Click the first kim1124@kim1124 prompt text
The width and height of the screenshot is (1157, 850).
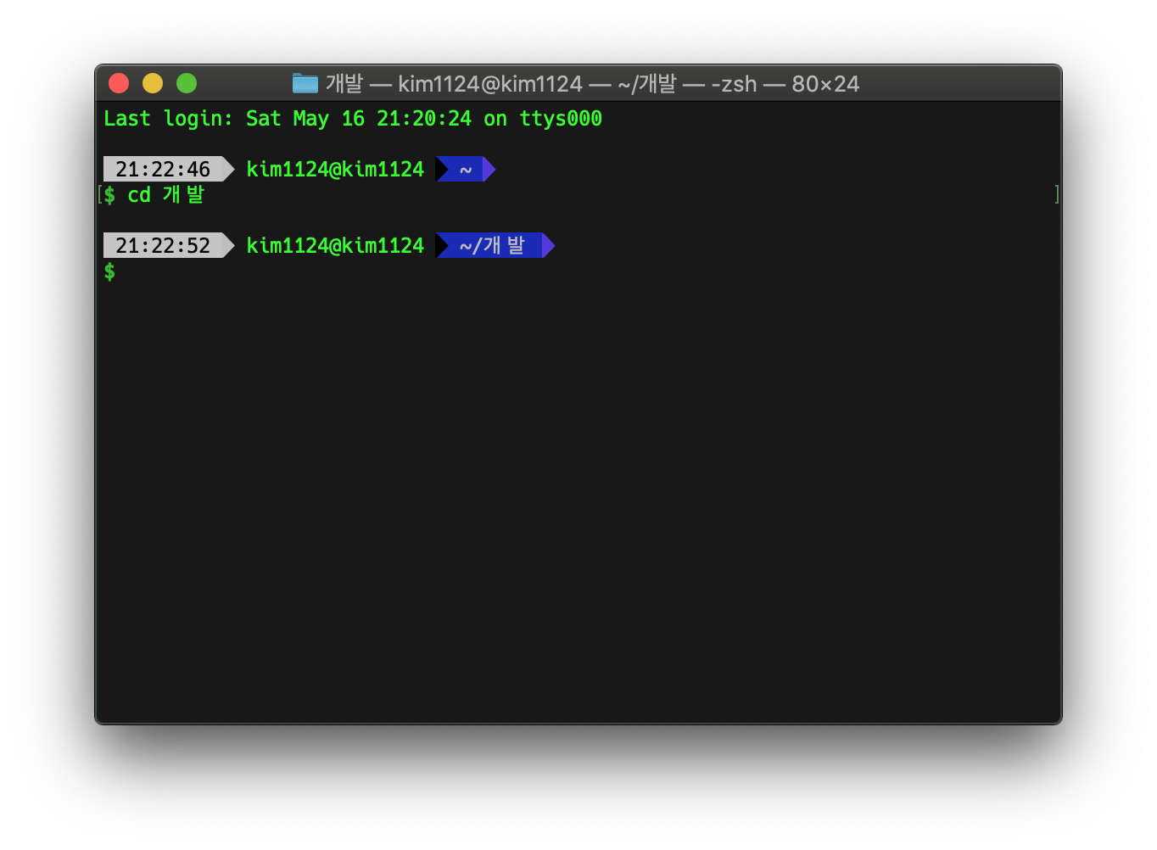click(x=335, y=169)
